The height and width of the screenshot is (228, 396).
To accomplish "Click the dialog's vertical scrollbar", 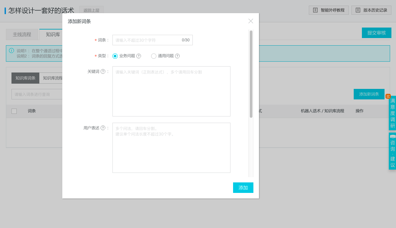I will [251, 74].
